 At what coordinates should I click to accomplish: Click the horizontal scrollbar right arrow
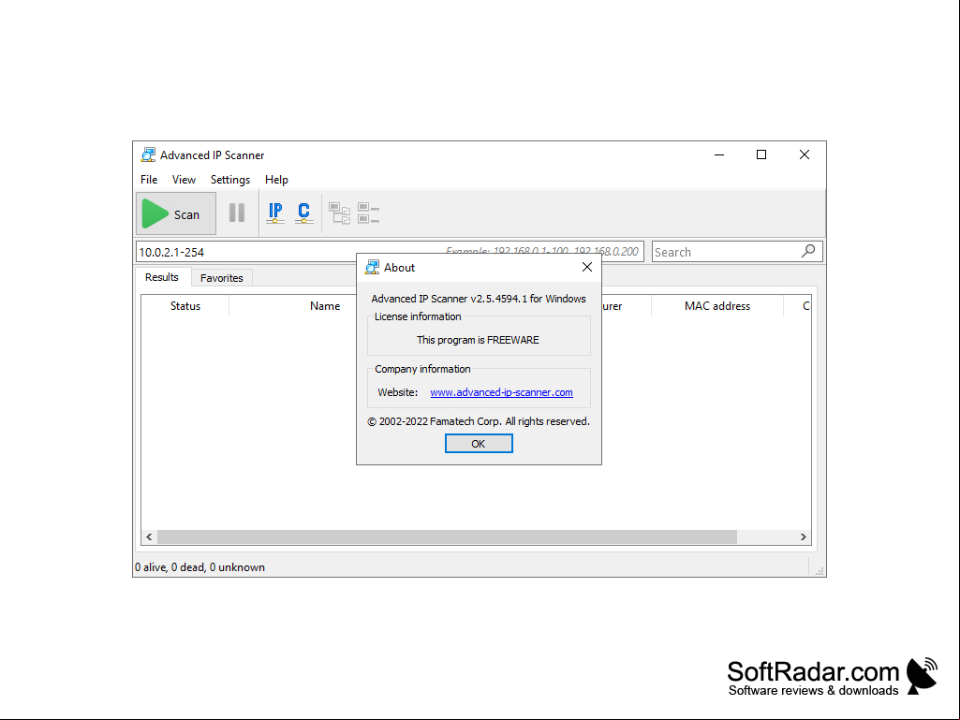(x=804, y=536)
